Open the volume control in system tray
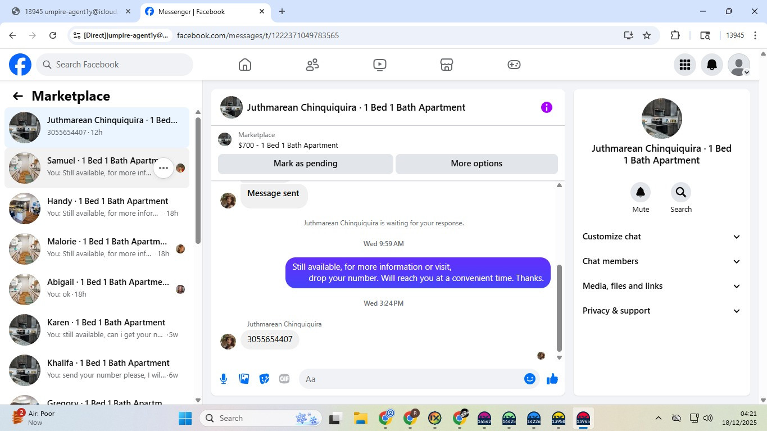Viewport: 767px width, 431px height. coord(708,418)
